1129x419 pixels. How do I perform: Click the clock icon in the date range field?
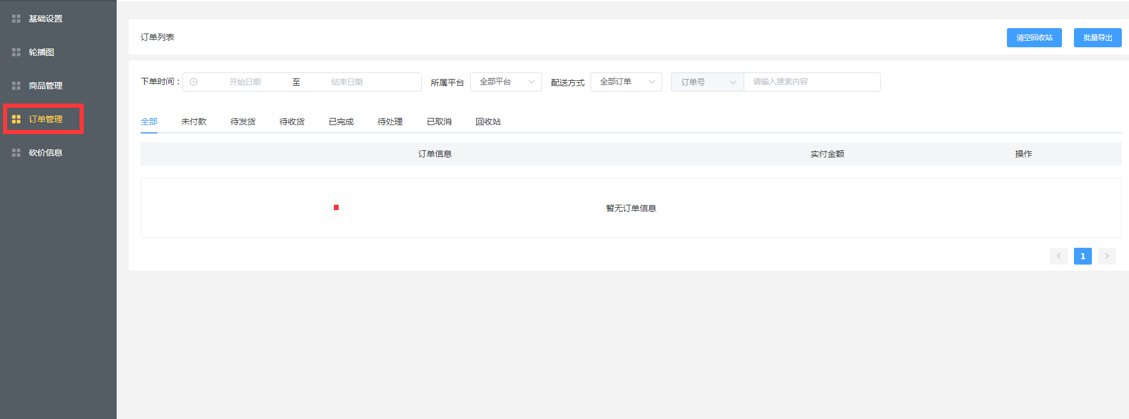193,82
